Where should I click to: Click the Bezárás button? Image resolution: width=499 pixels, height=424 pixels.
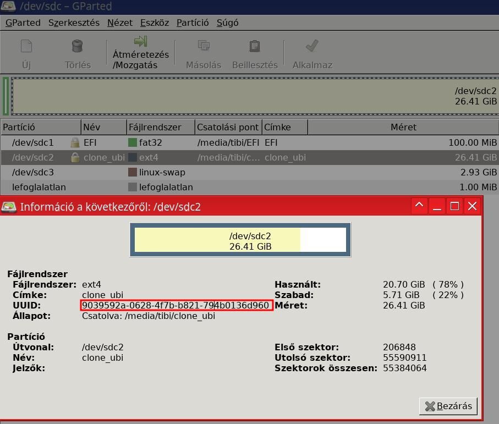pos(448,406)
